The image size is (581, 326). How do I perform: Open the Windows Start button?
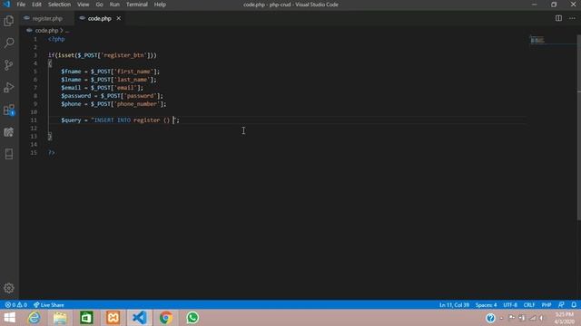tap(10, 318)
